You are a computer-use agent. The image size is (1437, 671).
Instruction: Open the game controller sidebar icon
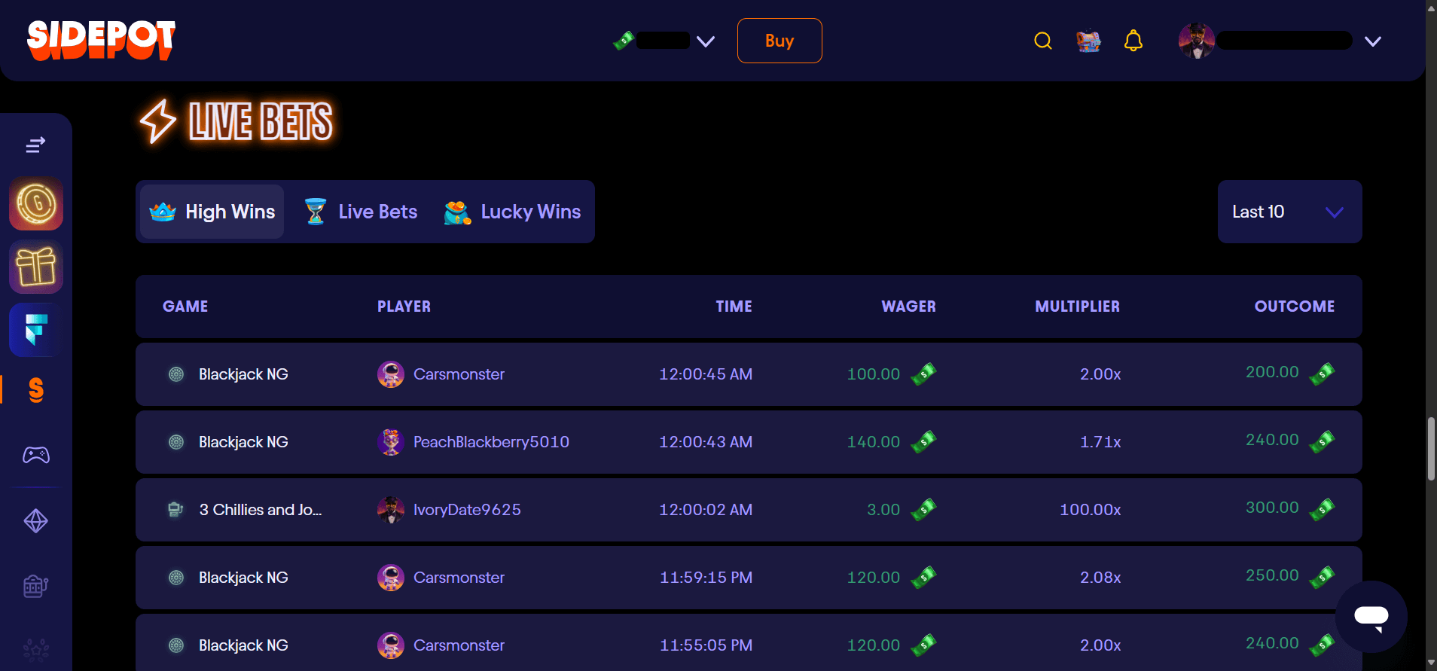(36, 455)
